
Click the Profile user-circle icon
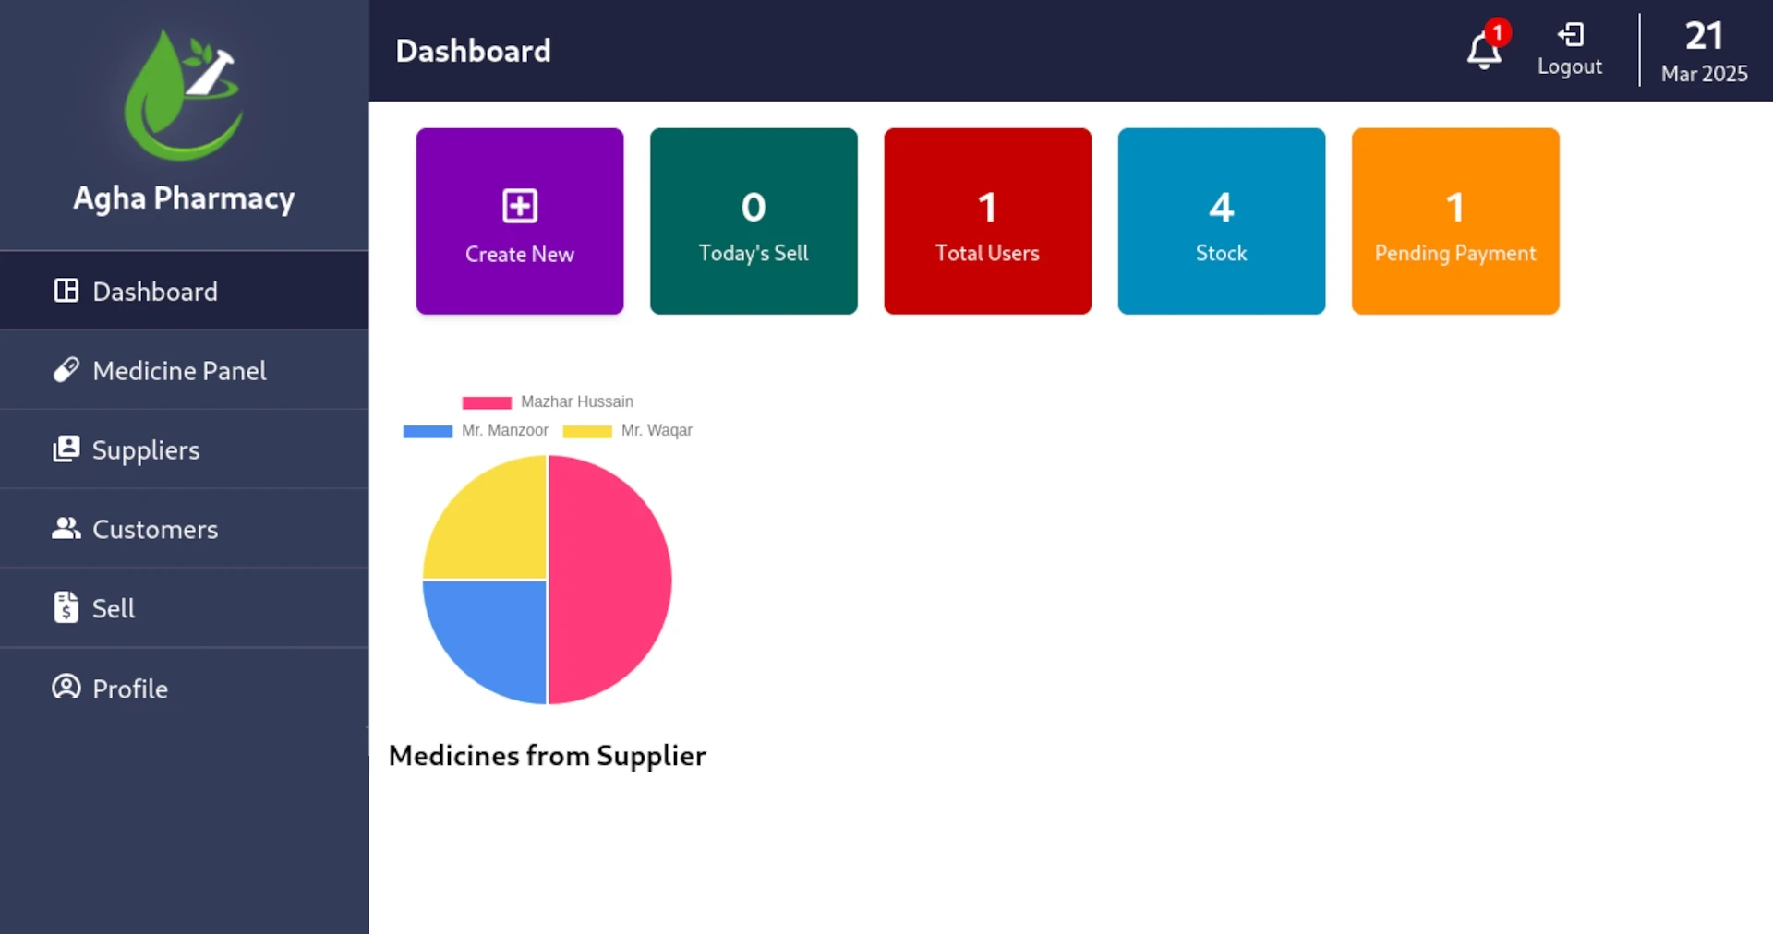66,687
